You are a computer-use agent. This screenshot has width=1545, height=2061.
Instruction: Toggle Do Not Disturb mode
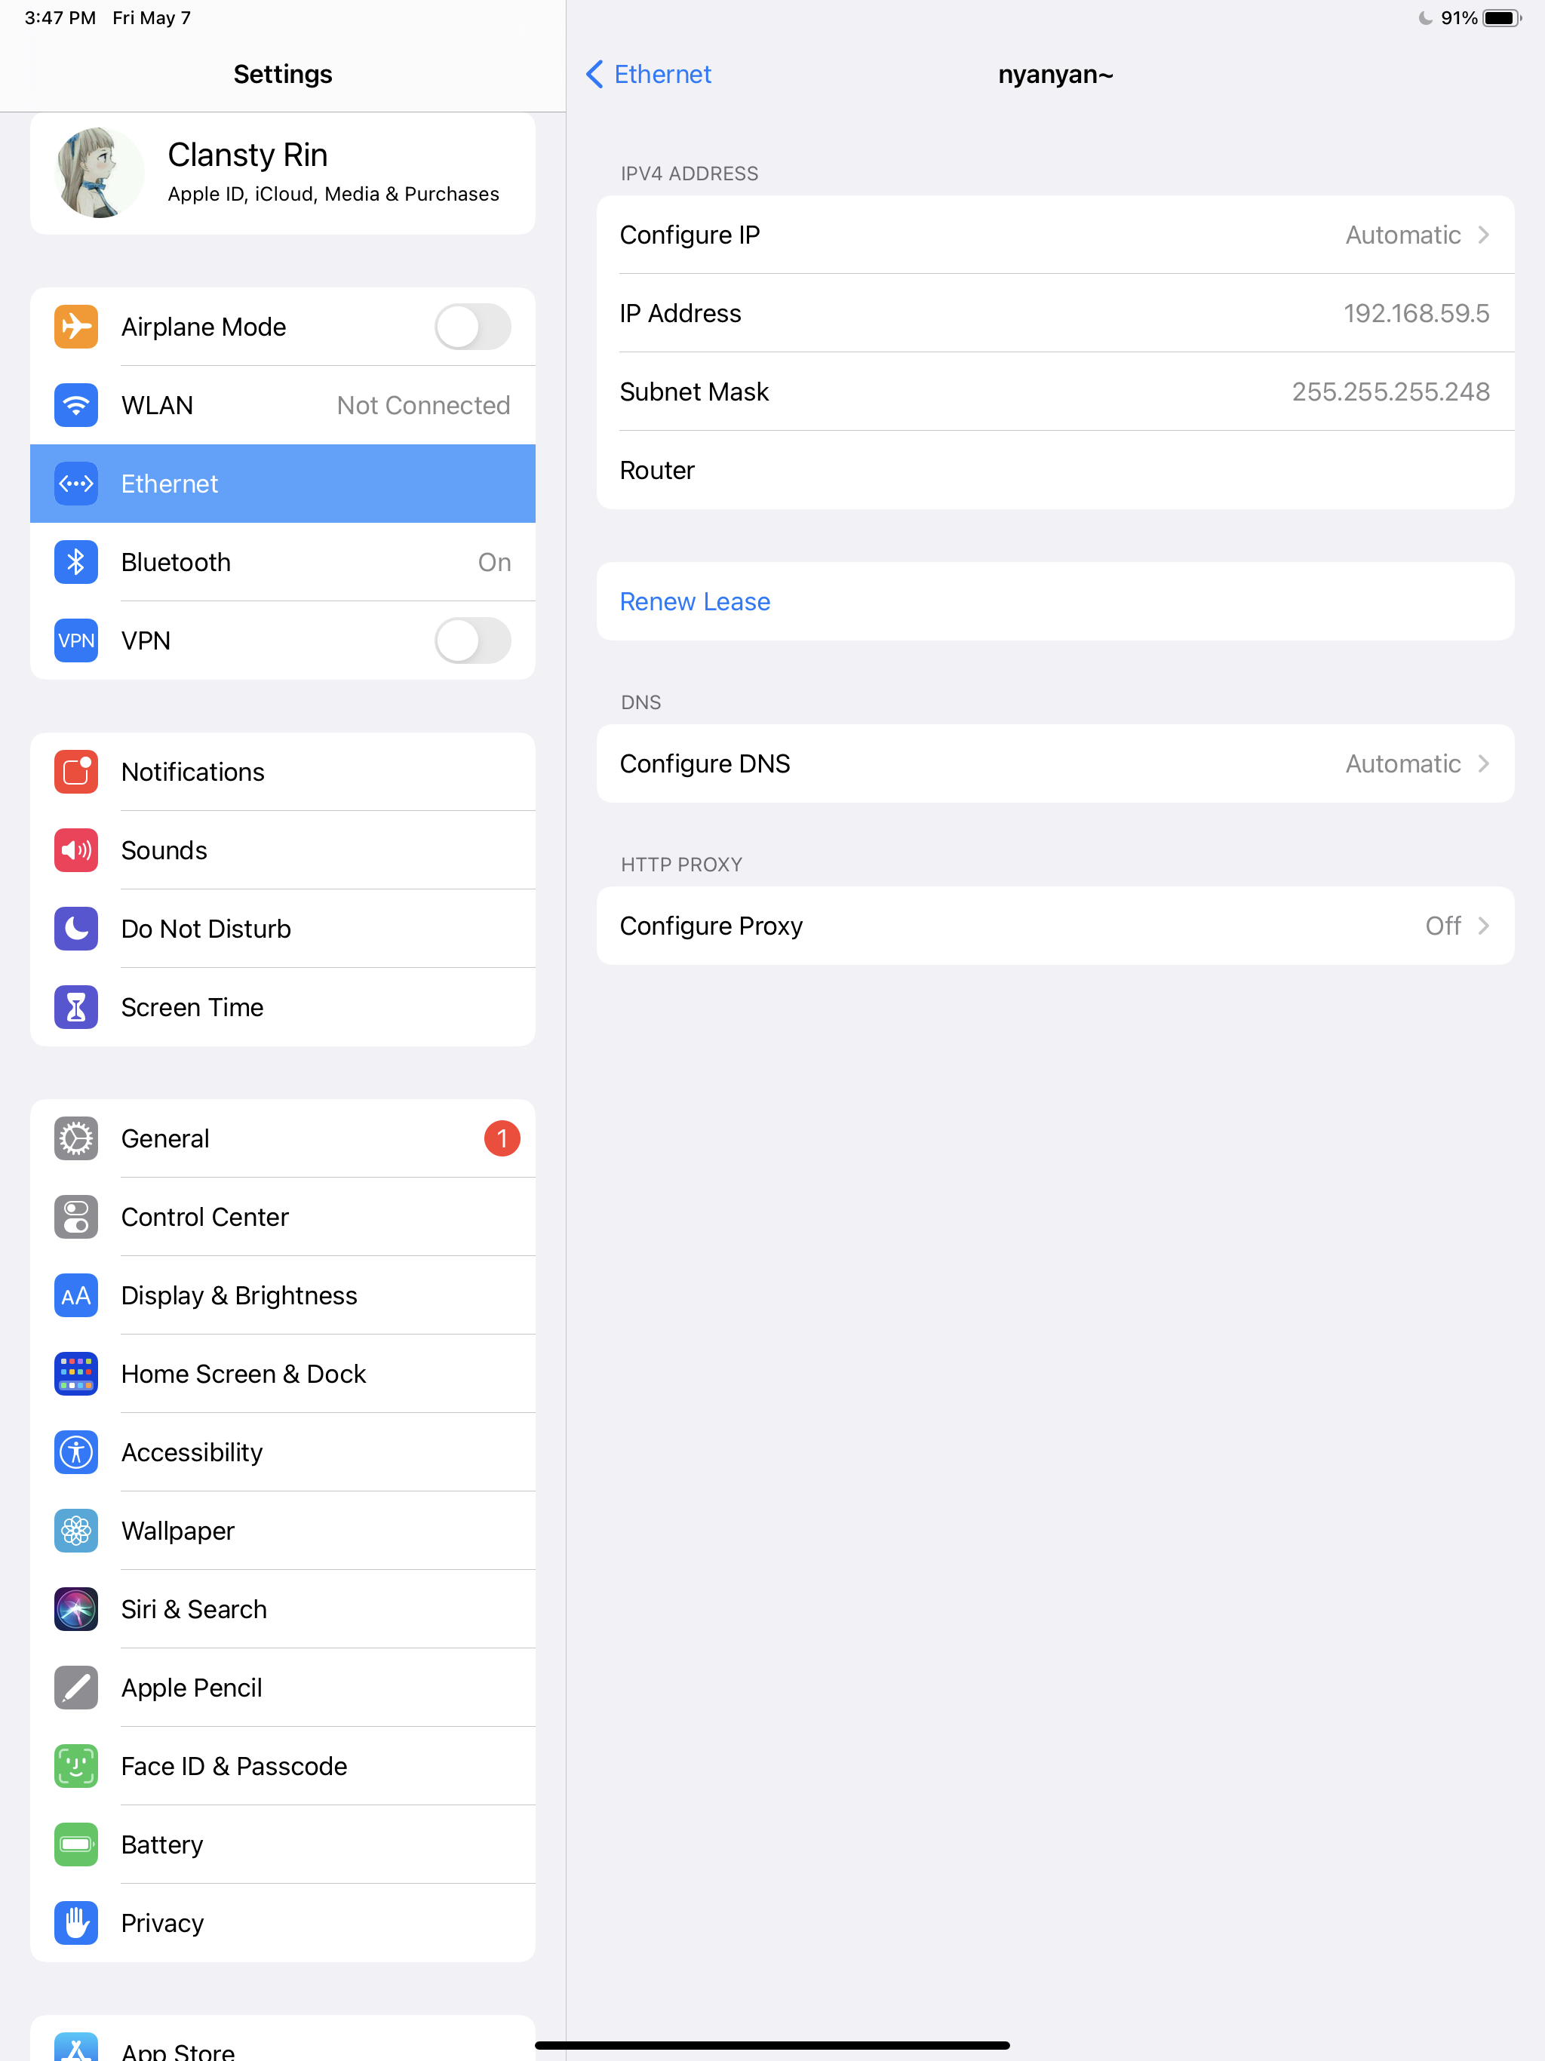coord(282,928)
